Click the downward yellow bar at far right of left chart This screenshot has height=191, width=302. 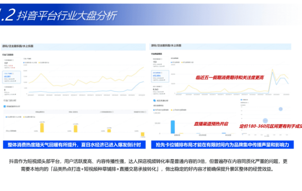[x=143, y=134]
